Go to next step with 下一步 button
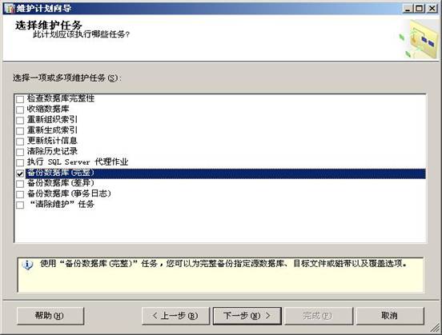442x335 pixels. point(247,316)
